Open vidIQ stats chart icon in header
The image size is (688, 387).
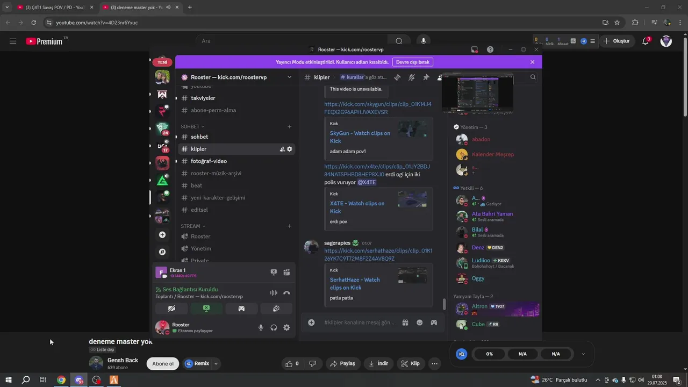tap(573, 41)
